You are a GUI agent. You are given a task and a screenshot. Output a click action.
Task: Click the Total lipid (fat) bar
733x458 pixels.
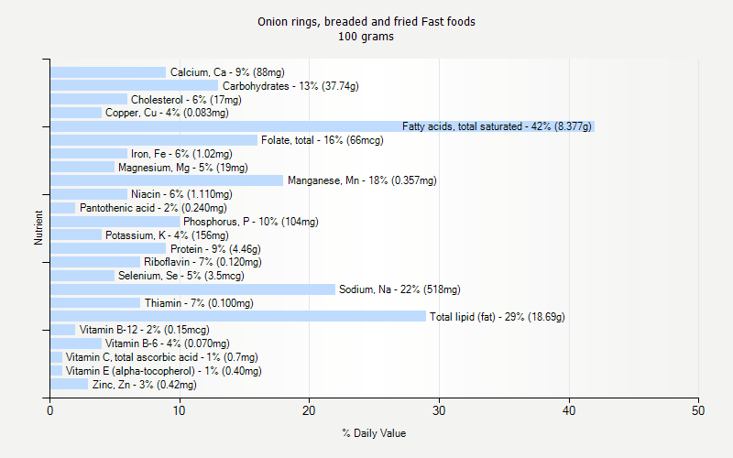(x=238, y=316)
